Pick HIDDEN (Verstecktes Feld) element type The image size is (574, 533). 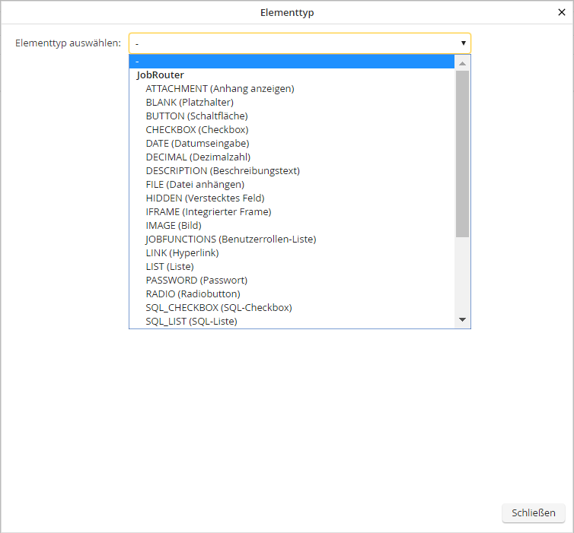pyautogui.click(x=205, y=198)
